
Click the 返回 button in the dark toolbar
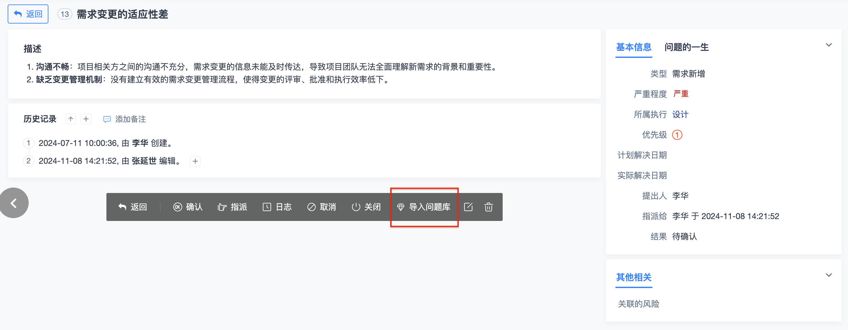[132, 207]
